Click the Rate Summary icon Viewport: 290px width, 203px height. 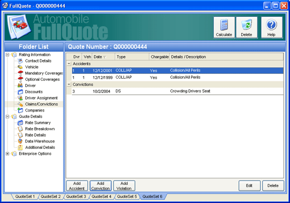(20, 123)
